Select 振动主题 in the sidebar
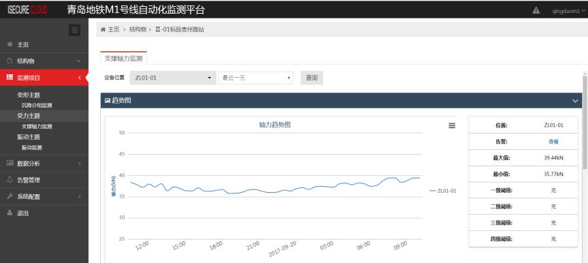588x263 pixels. [29, 137]
